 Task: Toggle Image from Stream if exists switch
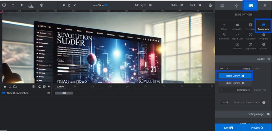226,102
